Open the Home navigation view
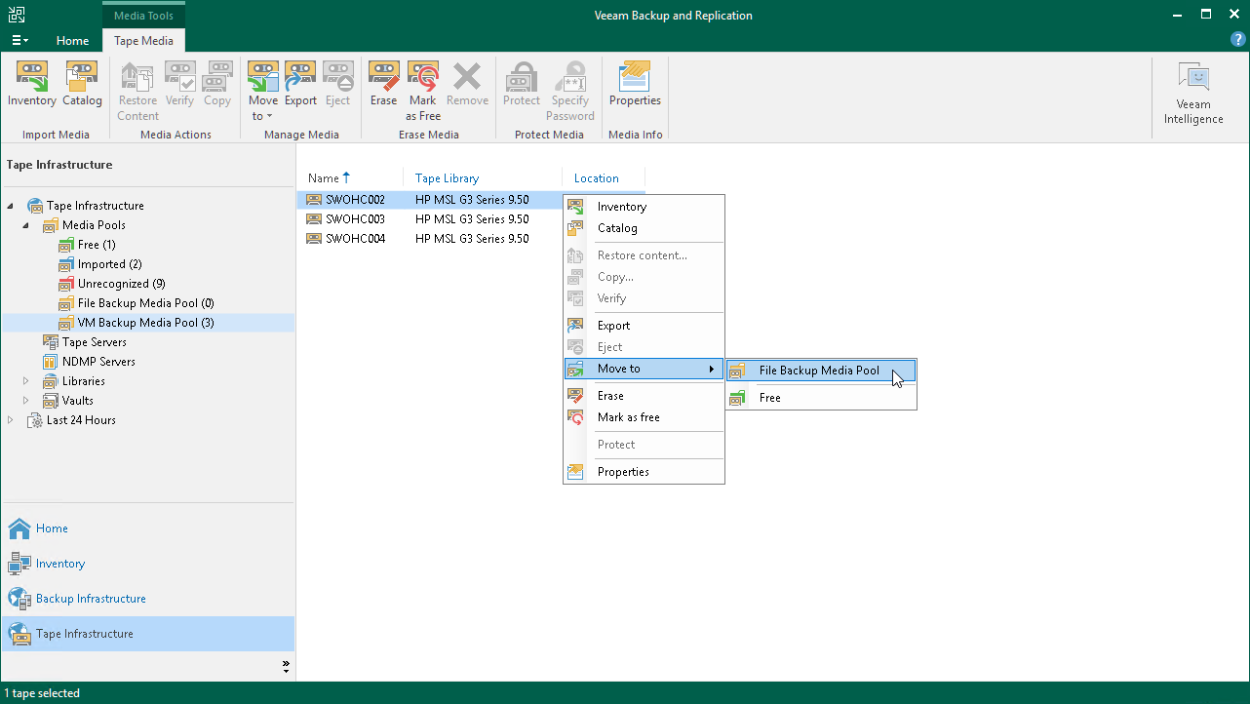 [148, 528]
